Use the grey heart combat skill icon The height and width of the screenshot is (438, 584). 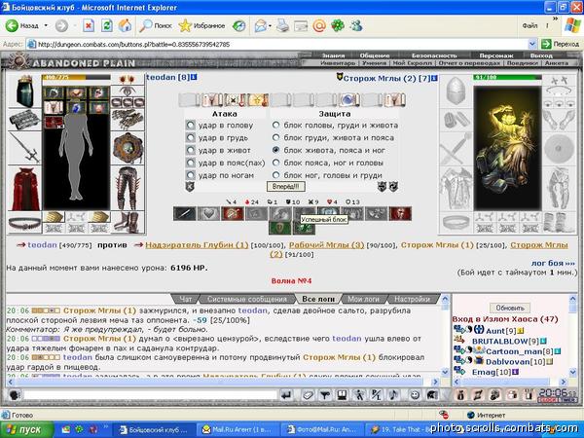(x=208, y=214)
